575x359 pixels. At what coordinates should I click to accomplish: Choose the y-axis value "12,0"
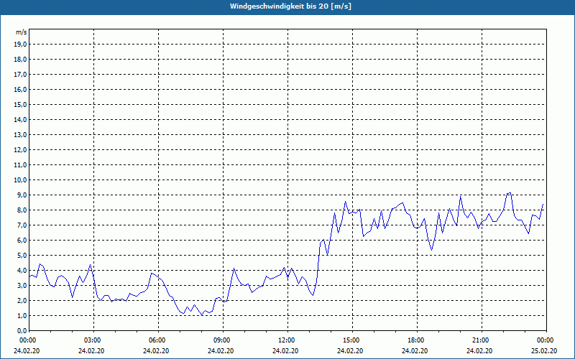(20, 150)
